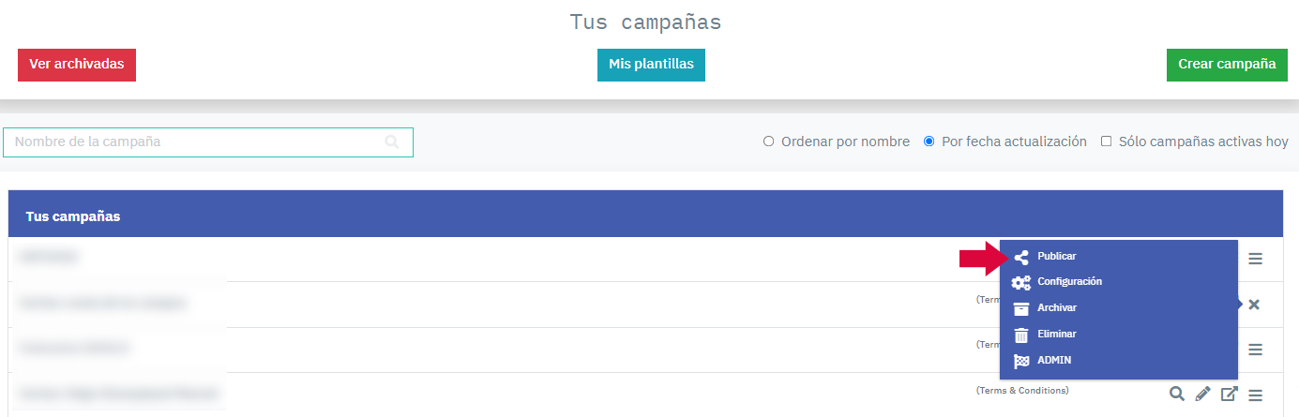Enable Sólo campañas activas hoy checkbox

(1107, 141)
